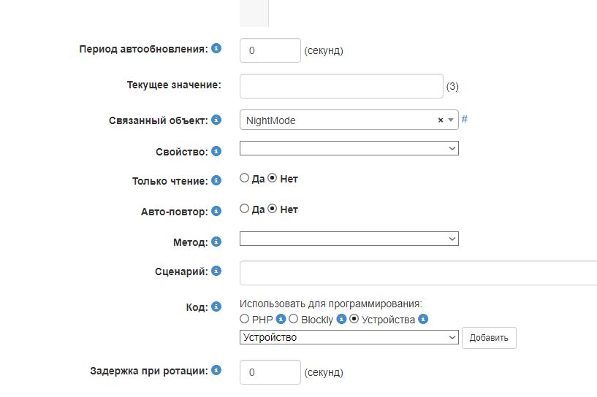Image resolution: width=597 pixels, height=397 pixels.
Task: Clear NightMode selection with the x
Action: pyautogui.click(x=441, y=120)
